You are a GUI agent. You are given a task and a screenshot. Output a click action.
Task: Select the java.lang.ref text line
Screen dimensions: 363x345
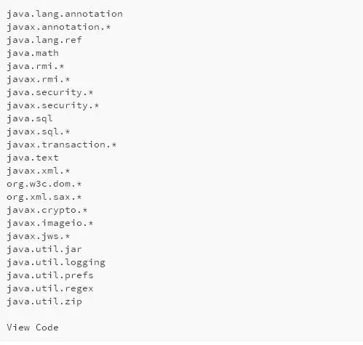[44, 40]
